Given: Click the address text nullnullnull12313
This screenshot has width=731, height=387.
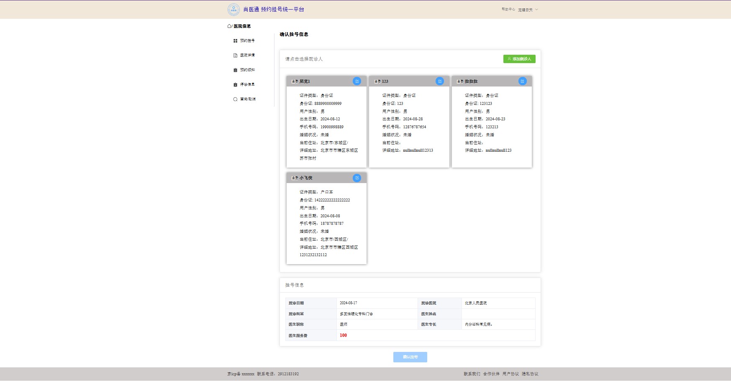Looking at the screenshot, I should tap(418, 150).
